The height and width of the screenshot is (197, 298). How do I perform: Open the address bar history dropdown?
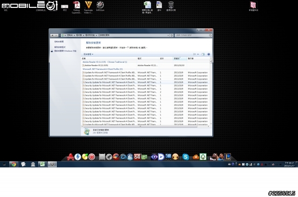click(168, 35)
